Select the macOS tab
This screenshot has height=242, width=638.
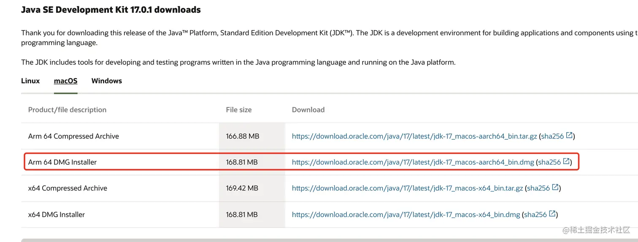(x=65, y=81)
